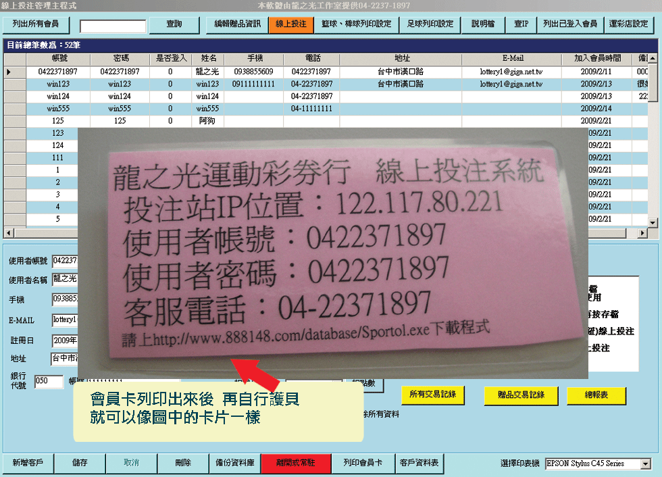The width and height of the screenshot is (662, 477).
Task: Click the 刪除 delete button
Action: pyautogui.click(x=183, y=463)
